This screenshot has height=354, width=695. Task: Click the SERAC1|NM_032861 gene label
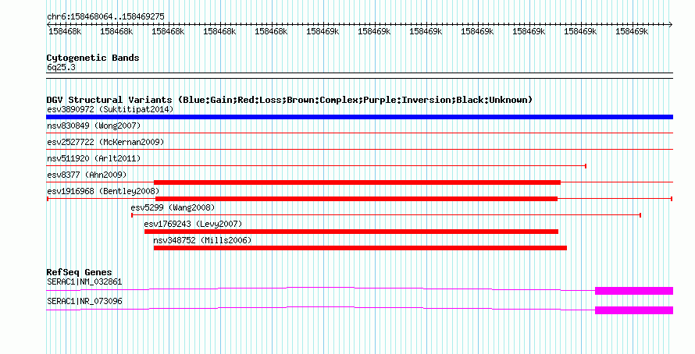coord(84,281)
